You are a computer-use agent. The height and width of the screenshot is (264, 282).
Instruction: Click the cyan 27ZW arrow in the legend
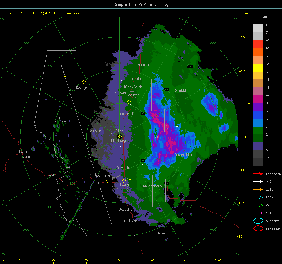click(258, 197)
